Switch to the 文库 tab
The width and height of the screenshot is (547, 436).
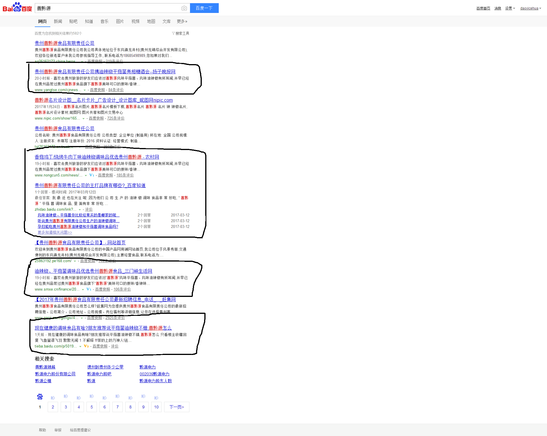pyautogui.click(x=166, y=21)
